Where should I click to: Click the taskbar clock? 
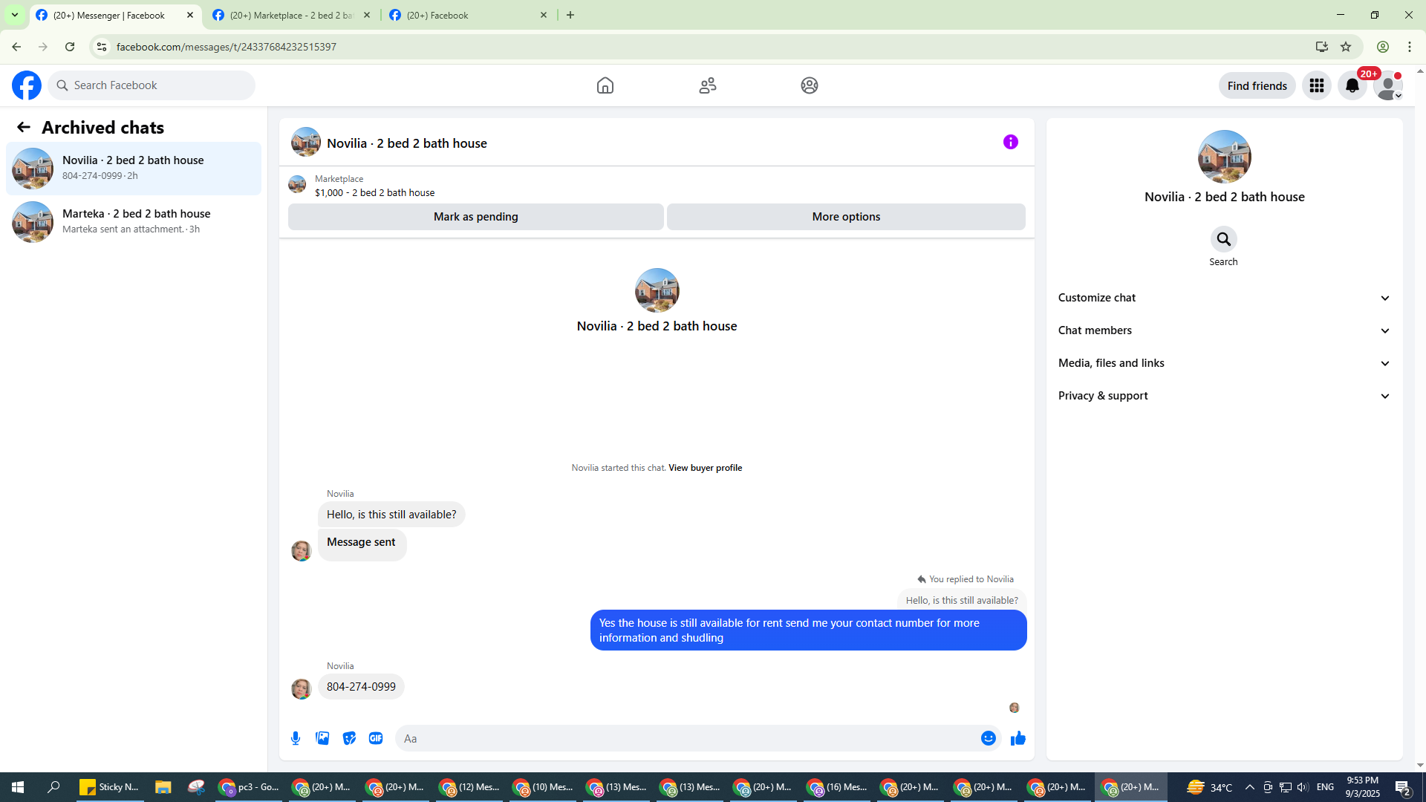[x=1362, y=787]
